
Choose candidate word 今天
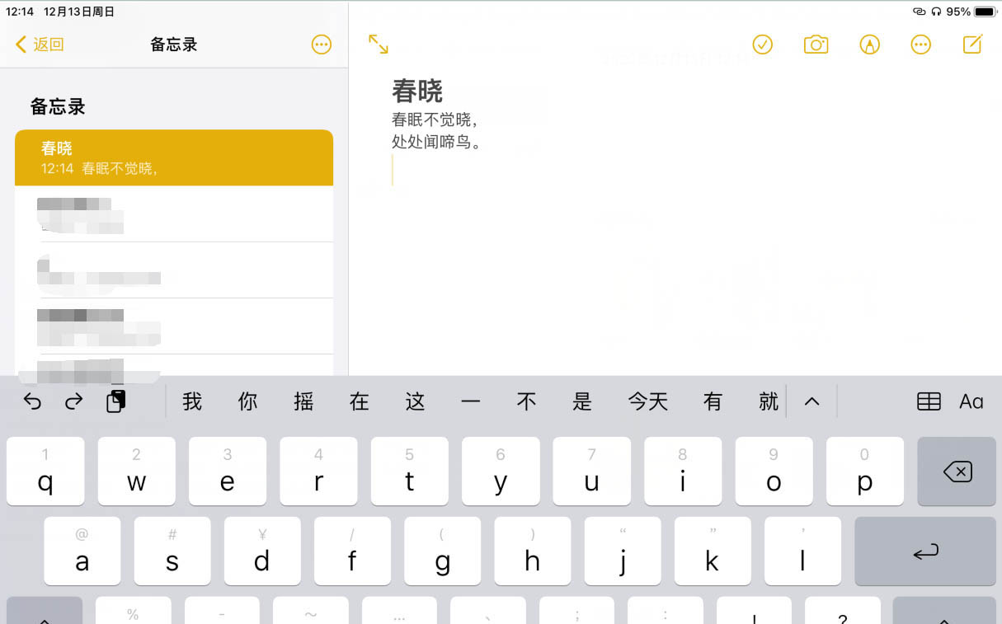(x=648, y=401)
